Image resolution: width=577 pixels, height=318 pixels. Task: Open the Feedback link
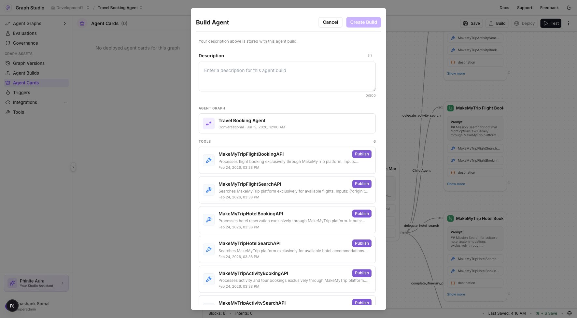549,7
